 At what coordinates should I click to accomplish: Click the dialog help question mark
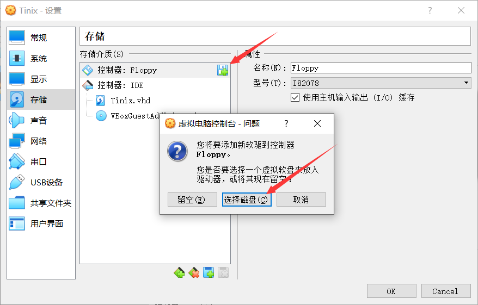(x=286, y=123)
